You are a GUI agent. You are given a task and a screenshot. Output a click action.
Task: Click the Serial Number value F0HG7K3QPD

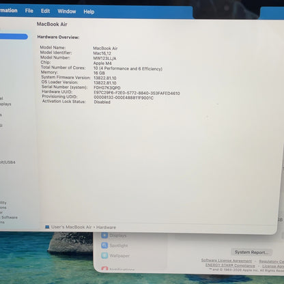pyautogui.click(x=107, y=87)
